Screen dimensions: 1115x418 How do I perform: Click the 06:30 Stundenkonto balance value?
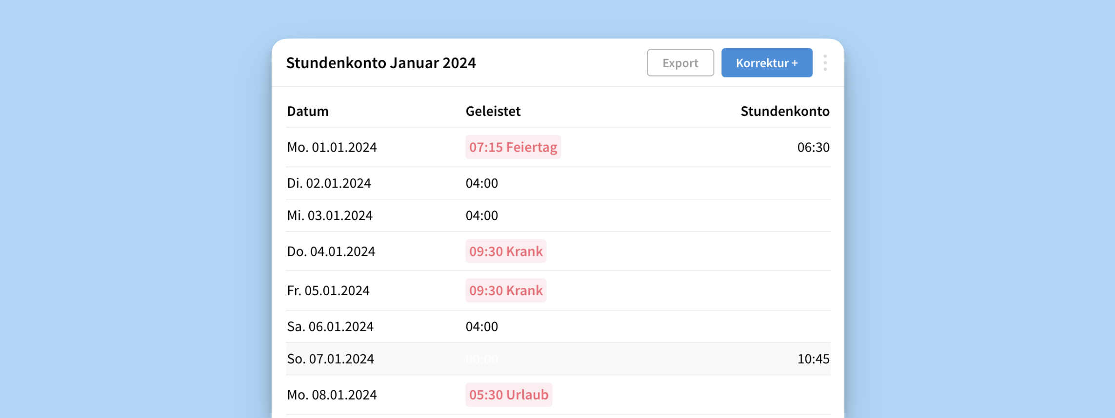coord(813,147)
